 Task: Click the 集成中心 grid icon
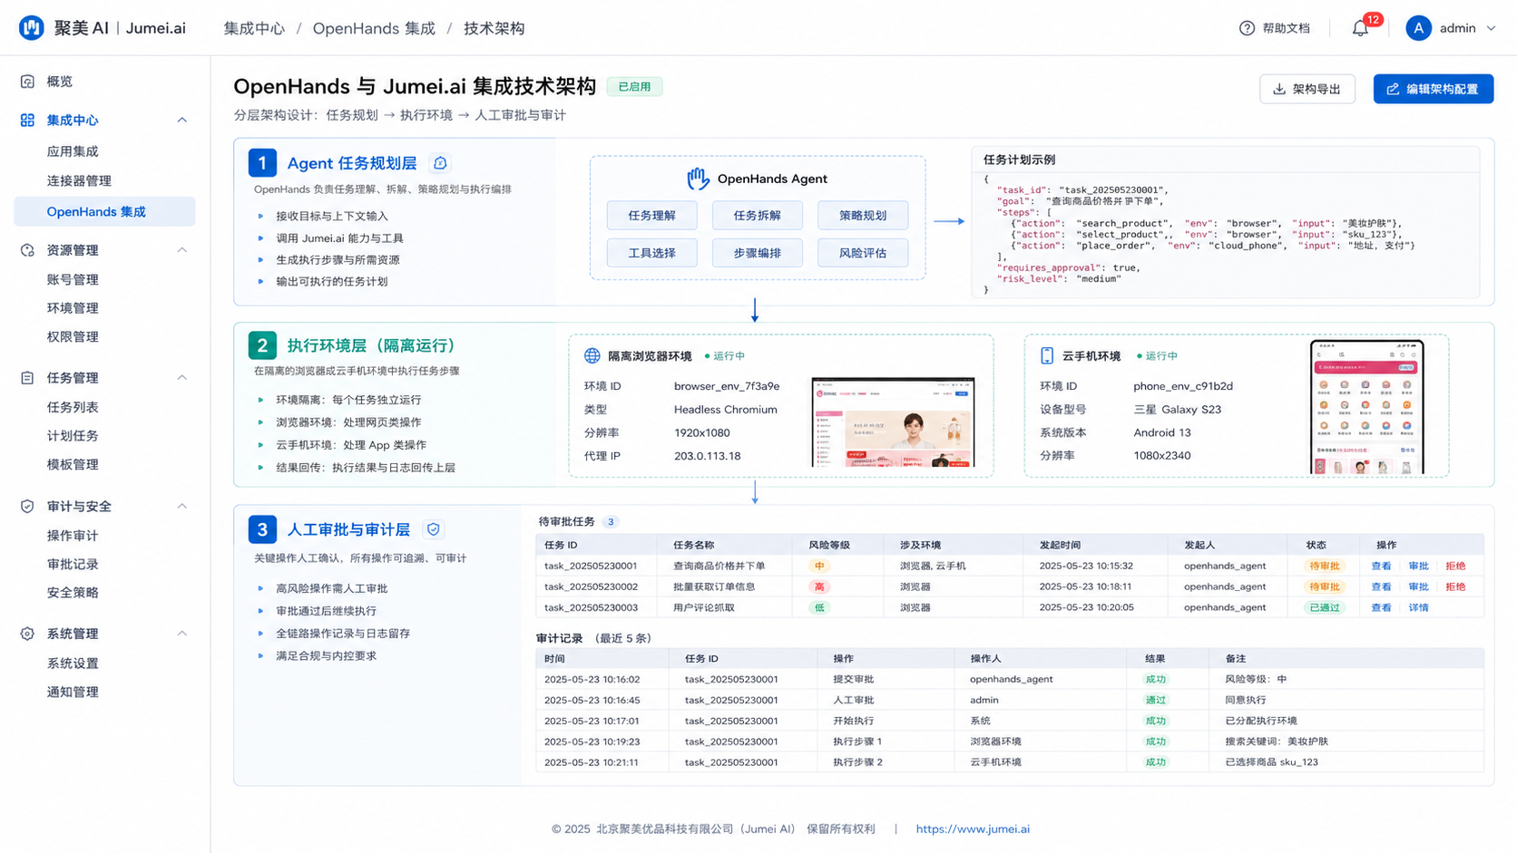27,120
